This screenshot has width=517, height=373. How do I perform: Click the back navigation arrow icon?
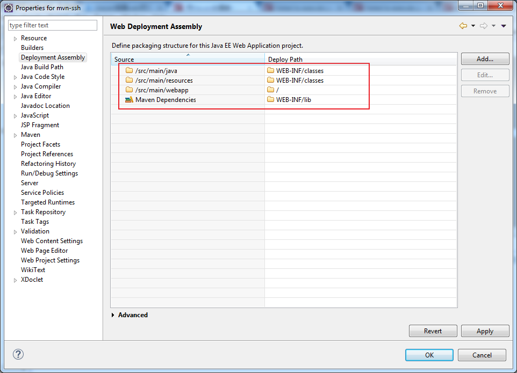coord(463,26)
